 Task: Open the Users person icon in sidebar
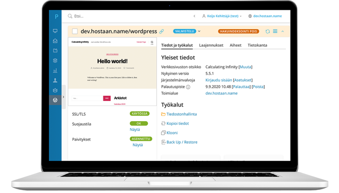(x=55, y=80)
